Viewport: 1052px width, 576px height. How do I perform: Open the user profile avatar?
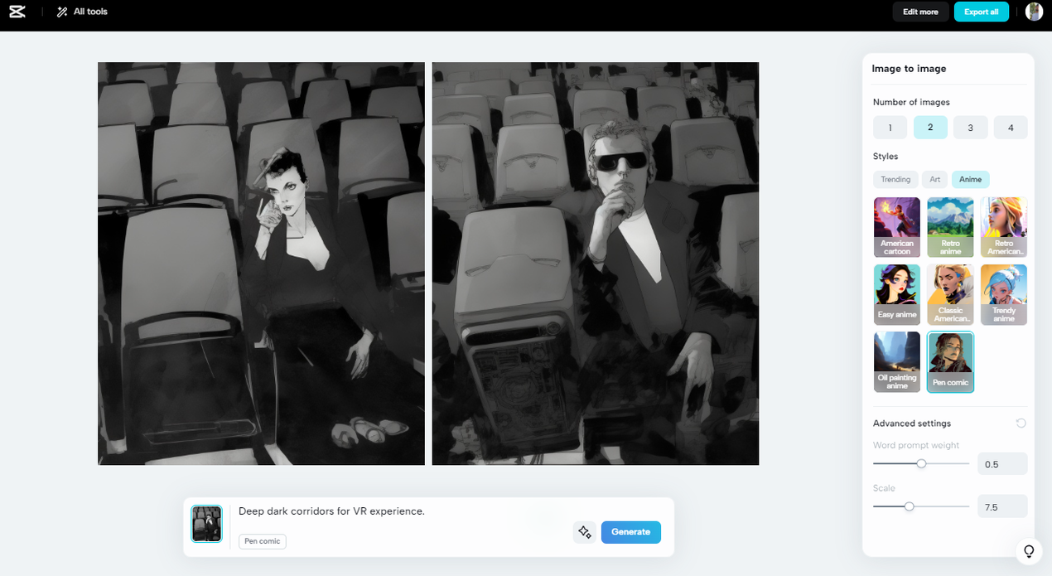pos(1034,12)
